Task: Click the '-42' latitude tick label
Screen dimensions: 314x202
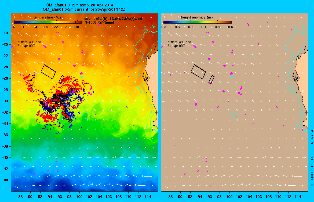Action: [x=5, y=169]
